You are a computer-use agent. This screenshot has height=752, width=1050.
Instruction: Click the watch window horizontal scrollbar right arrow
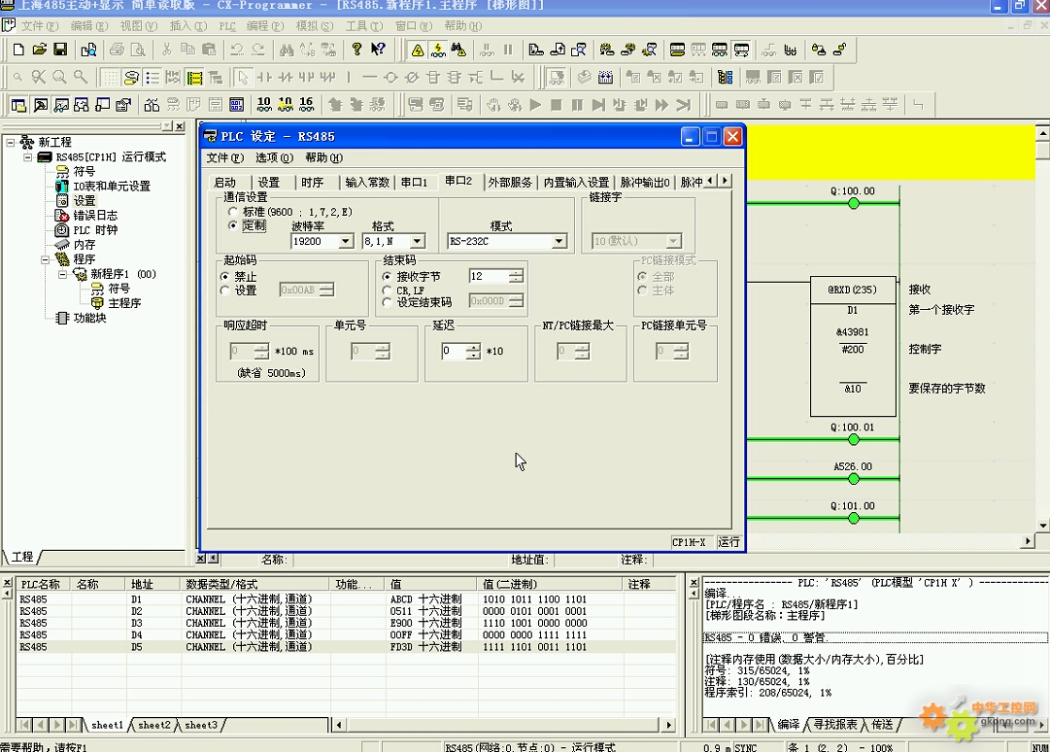click(668, 725)
